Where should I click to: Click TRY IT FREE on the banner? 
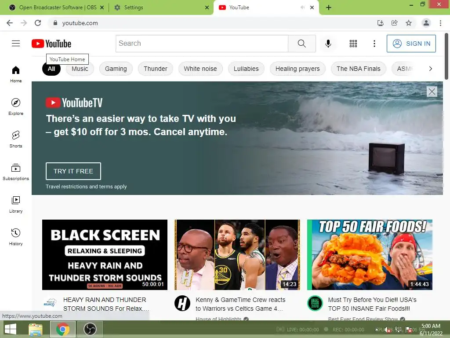tap(73, 171)
